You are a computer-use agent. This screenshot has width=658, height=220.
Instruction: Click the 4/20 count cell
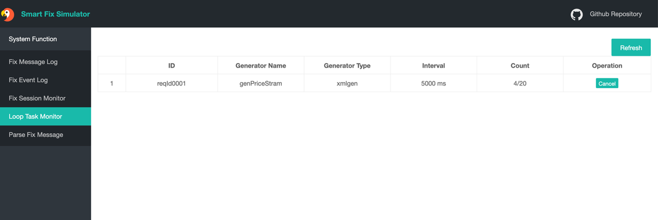[520, 84]
